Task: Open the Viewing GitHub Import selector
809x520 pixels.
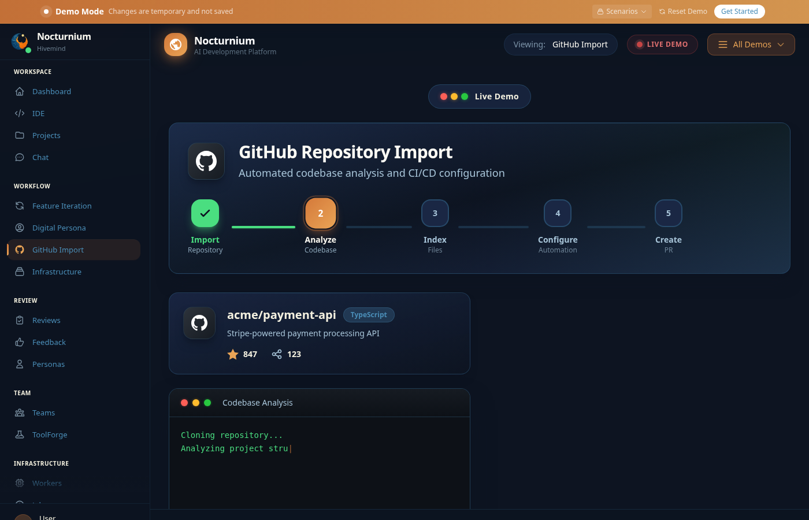Action: (x=561, y=44)
